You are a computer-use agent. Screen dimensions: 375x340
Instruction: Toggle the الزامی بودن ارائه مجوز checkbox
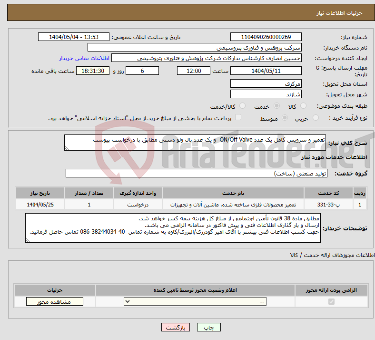(331, 301)
